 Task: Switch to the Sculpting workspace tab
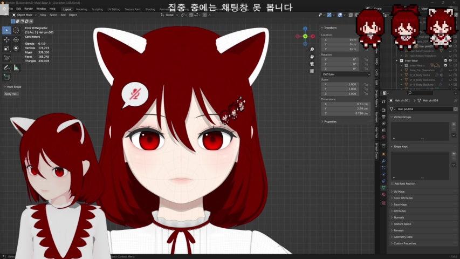click(97, 9)
